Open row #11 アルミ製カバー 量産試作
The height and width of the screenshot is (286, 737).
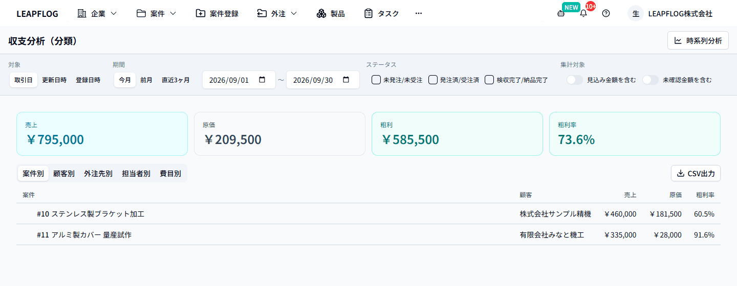(368, 234)
